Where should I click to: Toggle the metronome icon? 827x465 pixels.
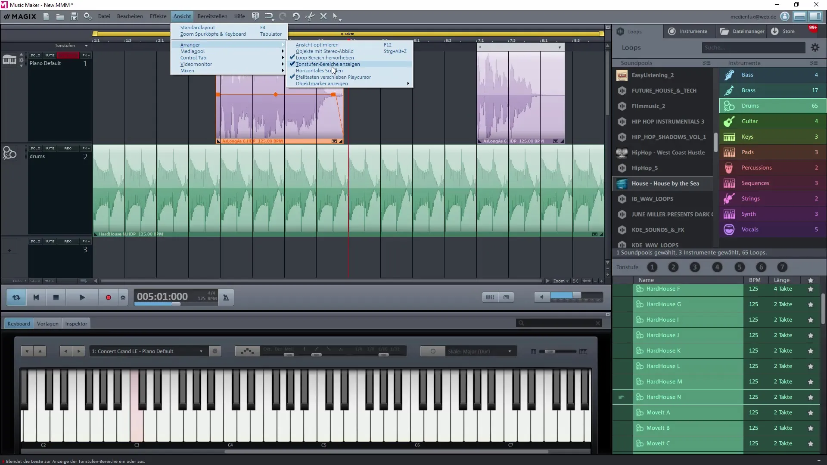[x=226, y=298]
